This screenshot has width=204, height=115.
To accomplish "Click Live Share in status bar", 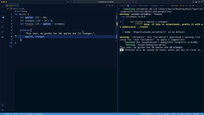I will 29,114.
